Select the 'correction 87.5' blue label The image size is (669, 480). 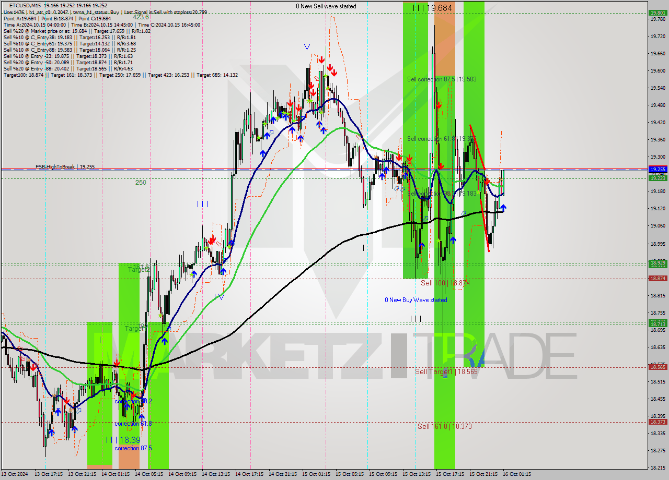[134, 448]
